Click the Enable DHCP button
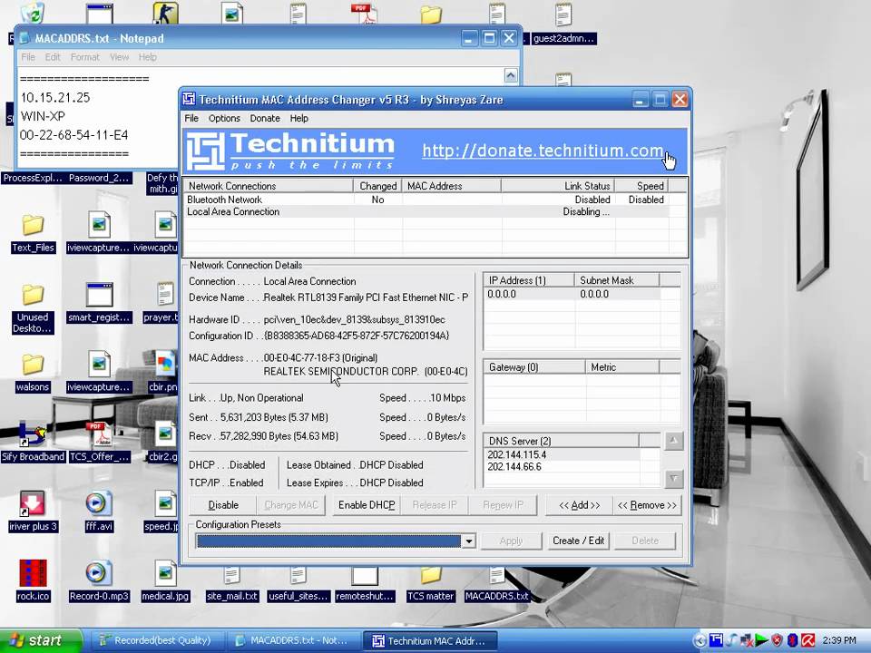 click(x=367, y=505)
